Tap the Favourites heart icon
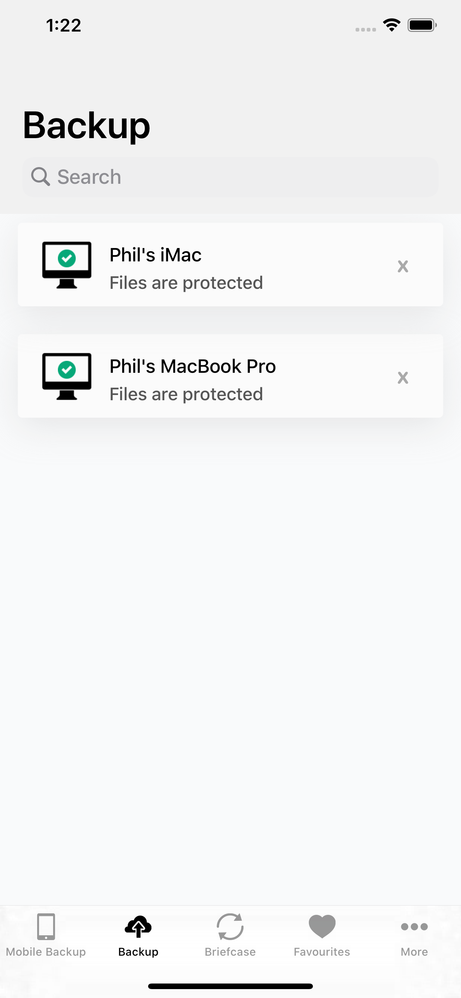Screen dimensions: 461x998 pos(322,927)
